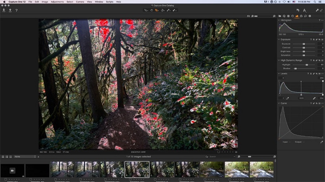Select the Rotate straighten tool

coord(163,10)
